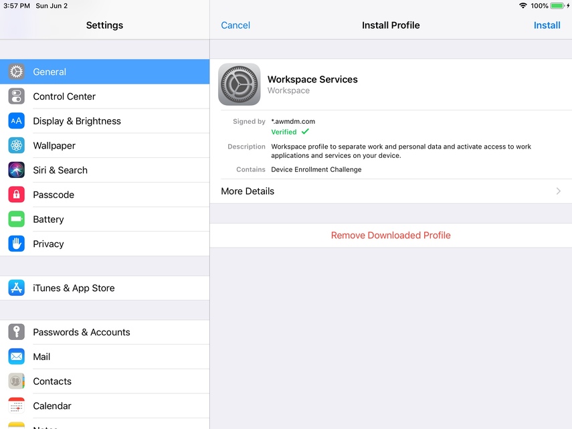Open the More Details row

tap(391, 191)
